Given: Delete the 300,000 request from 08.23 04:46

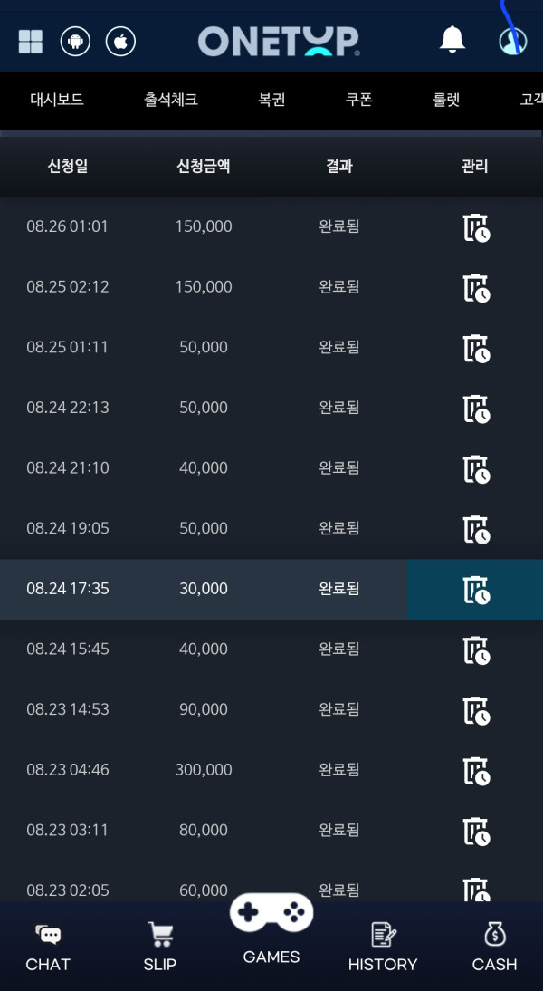Looking at the screenshot, I should (476, 771).
